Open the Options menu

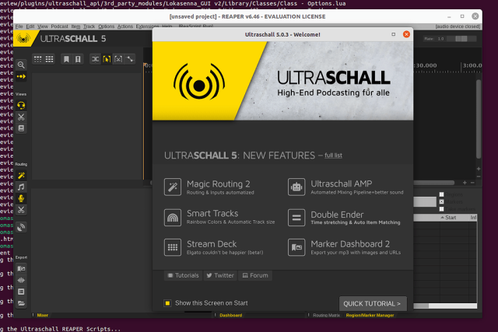click(106, 26)
